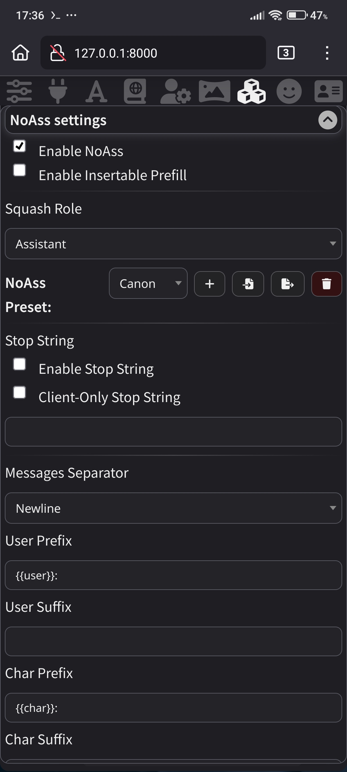Tick Enable Insertable Prefill checkbox
The width and height of the screenshot is (347, 772).
pos(20,170)
